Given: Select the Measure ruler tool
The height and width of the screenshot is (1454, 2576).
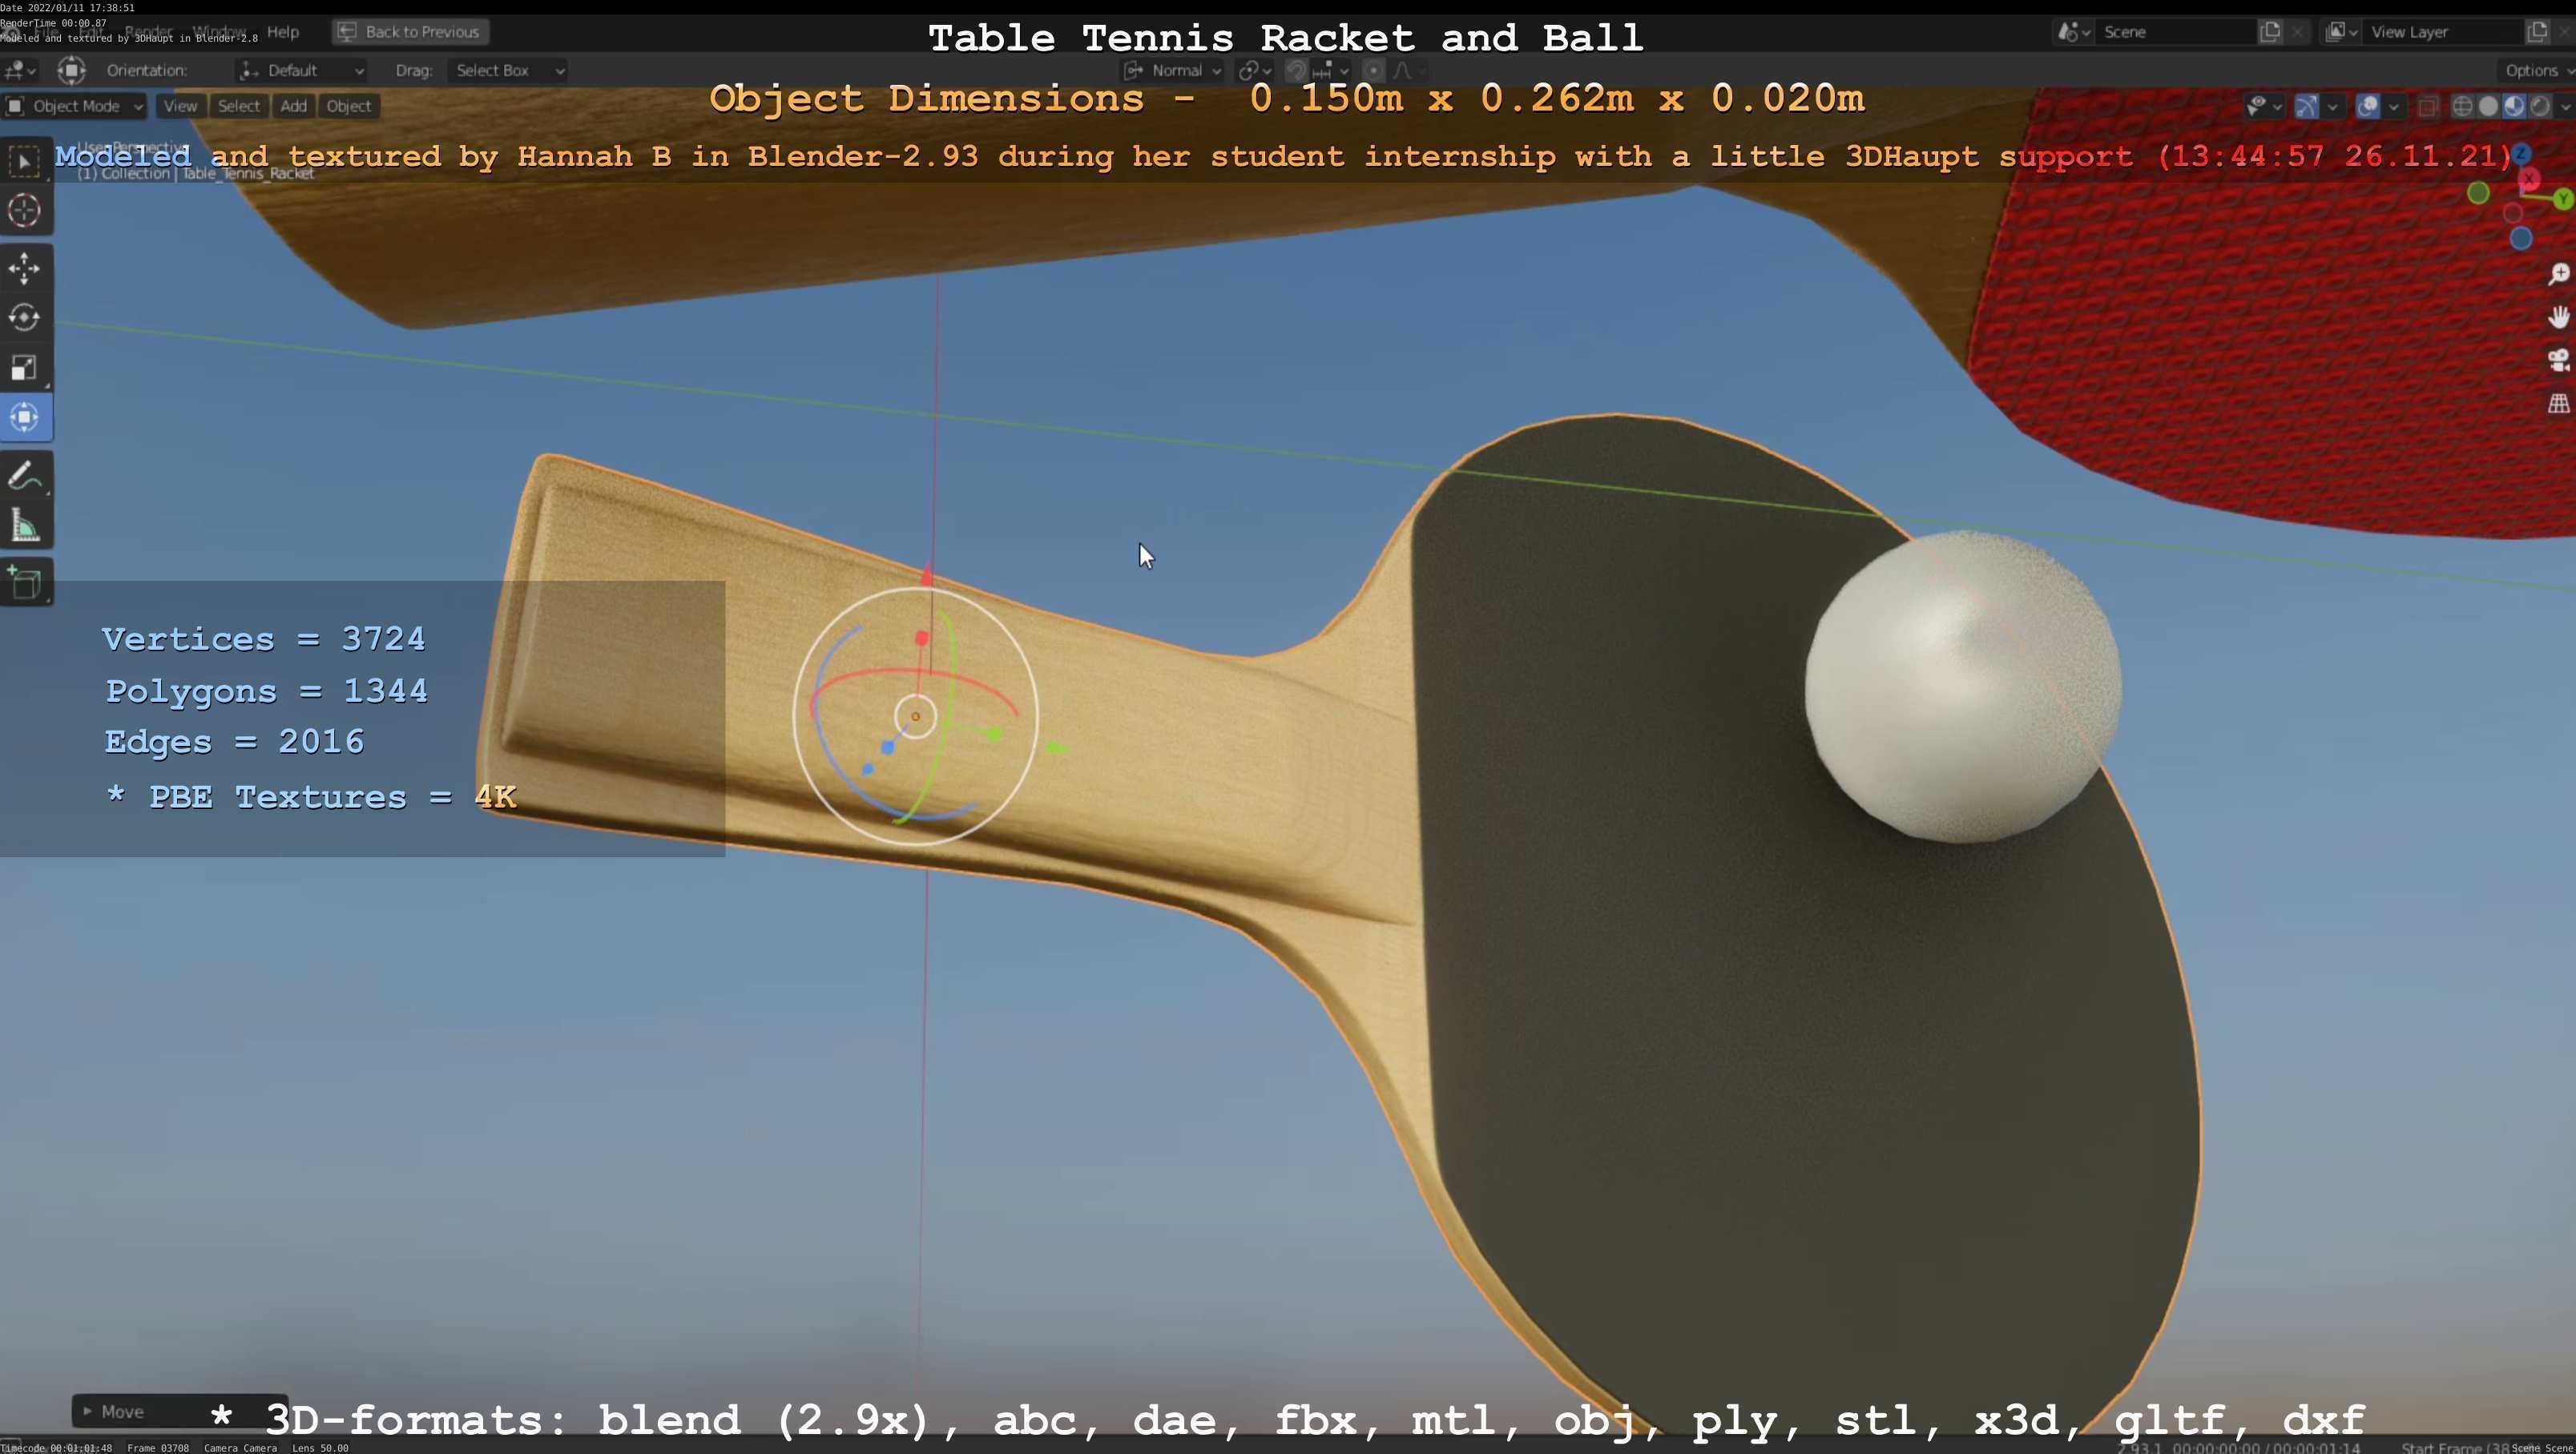Looking at the screenshot, I should click(x=25, y=526).
